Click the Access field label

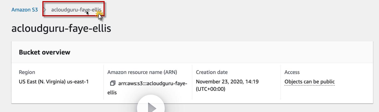292,72
